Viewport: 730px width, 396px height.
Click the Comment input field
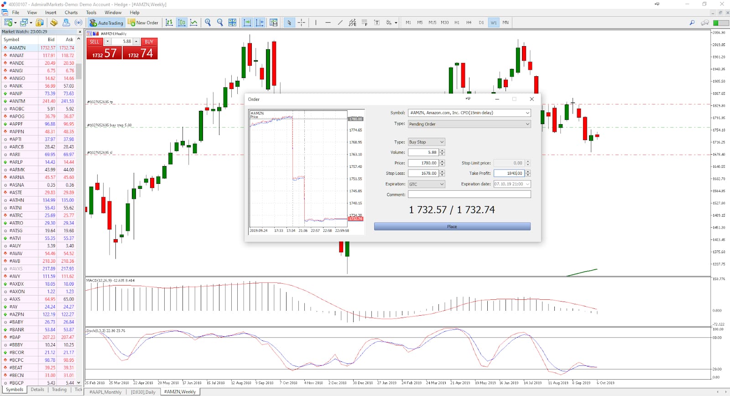(x=469, y=194)
